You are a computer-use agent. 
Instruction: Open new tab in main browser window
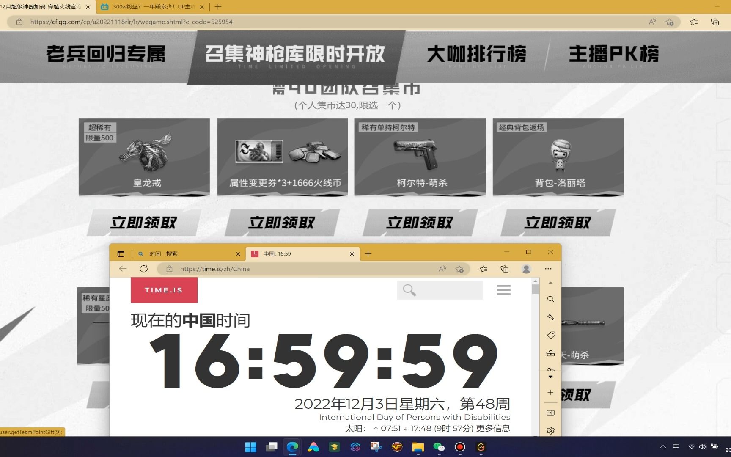pyautogui.click(x=218, y=7)
